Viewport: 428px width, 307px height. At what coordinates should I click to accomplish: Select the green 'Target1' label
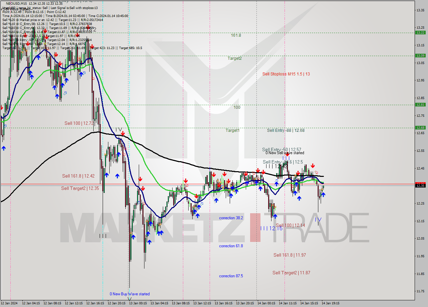pyautogui.click(x=232, y=130)
